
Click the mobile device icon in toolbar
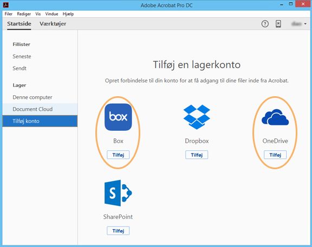click(x=278, y=24)
